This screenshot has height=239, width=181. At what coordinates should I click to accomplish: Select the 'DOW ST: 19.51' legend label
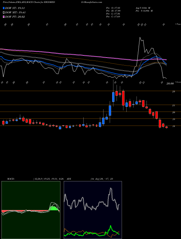[x=15, y=8]
